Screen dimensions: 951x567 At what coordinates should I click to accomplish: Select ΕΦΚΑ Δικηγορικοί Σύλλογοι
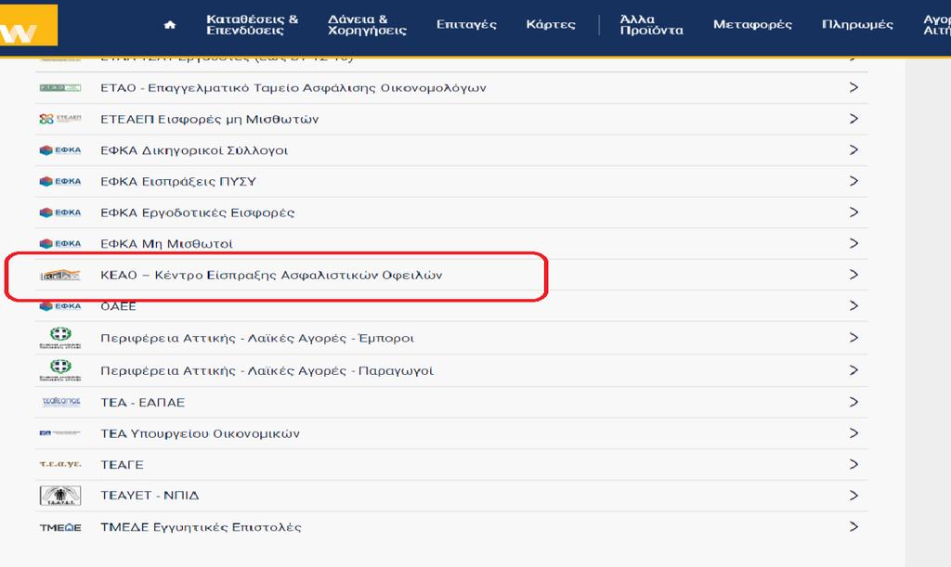click(194, 150)
